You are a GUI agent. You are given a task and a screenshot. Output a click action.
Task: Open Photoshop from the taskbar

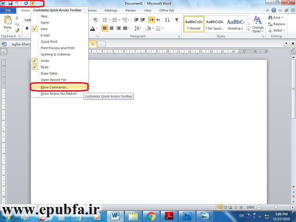tap(187, 216)
